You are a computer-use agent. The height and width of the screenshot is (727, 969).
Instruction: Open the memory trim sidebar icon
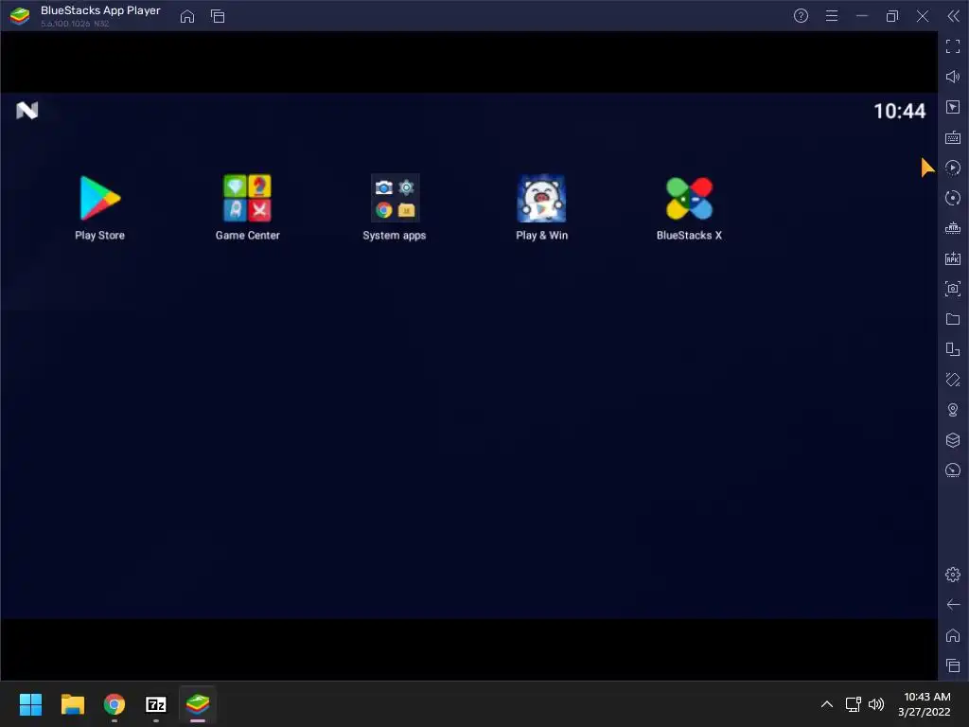953,228
